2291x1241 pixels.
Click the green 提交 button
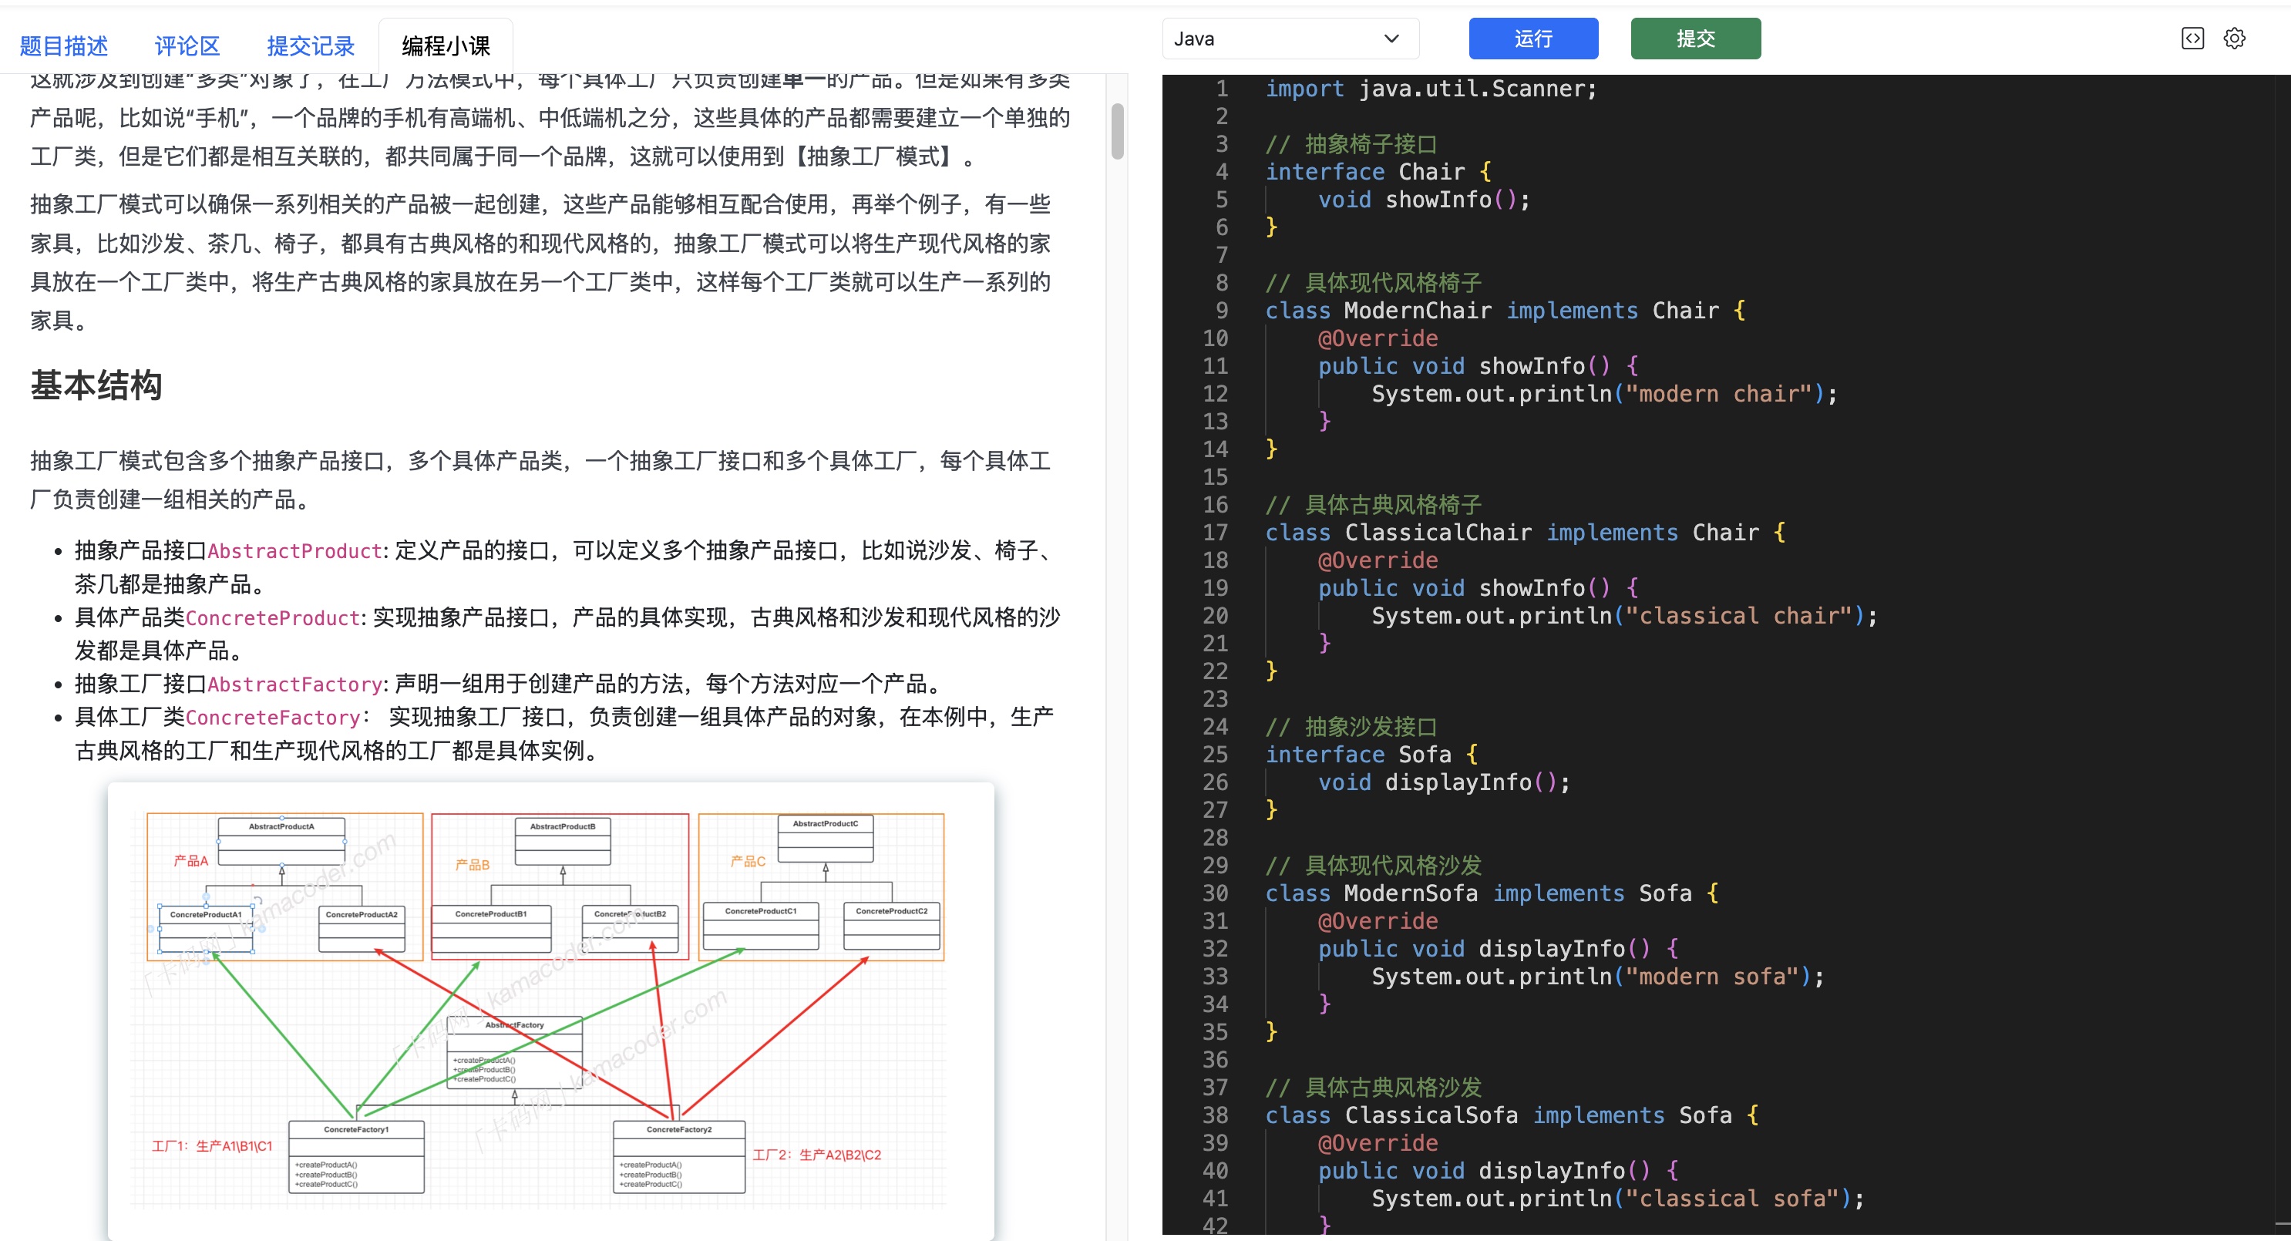[1695, 39]
